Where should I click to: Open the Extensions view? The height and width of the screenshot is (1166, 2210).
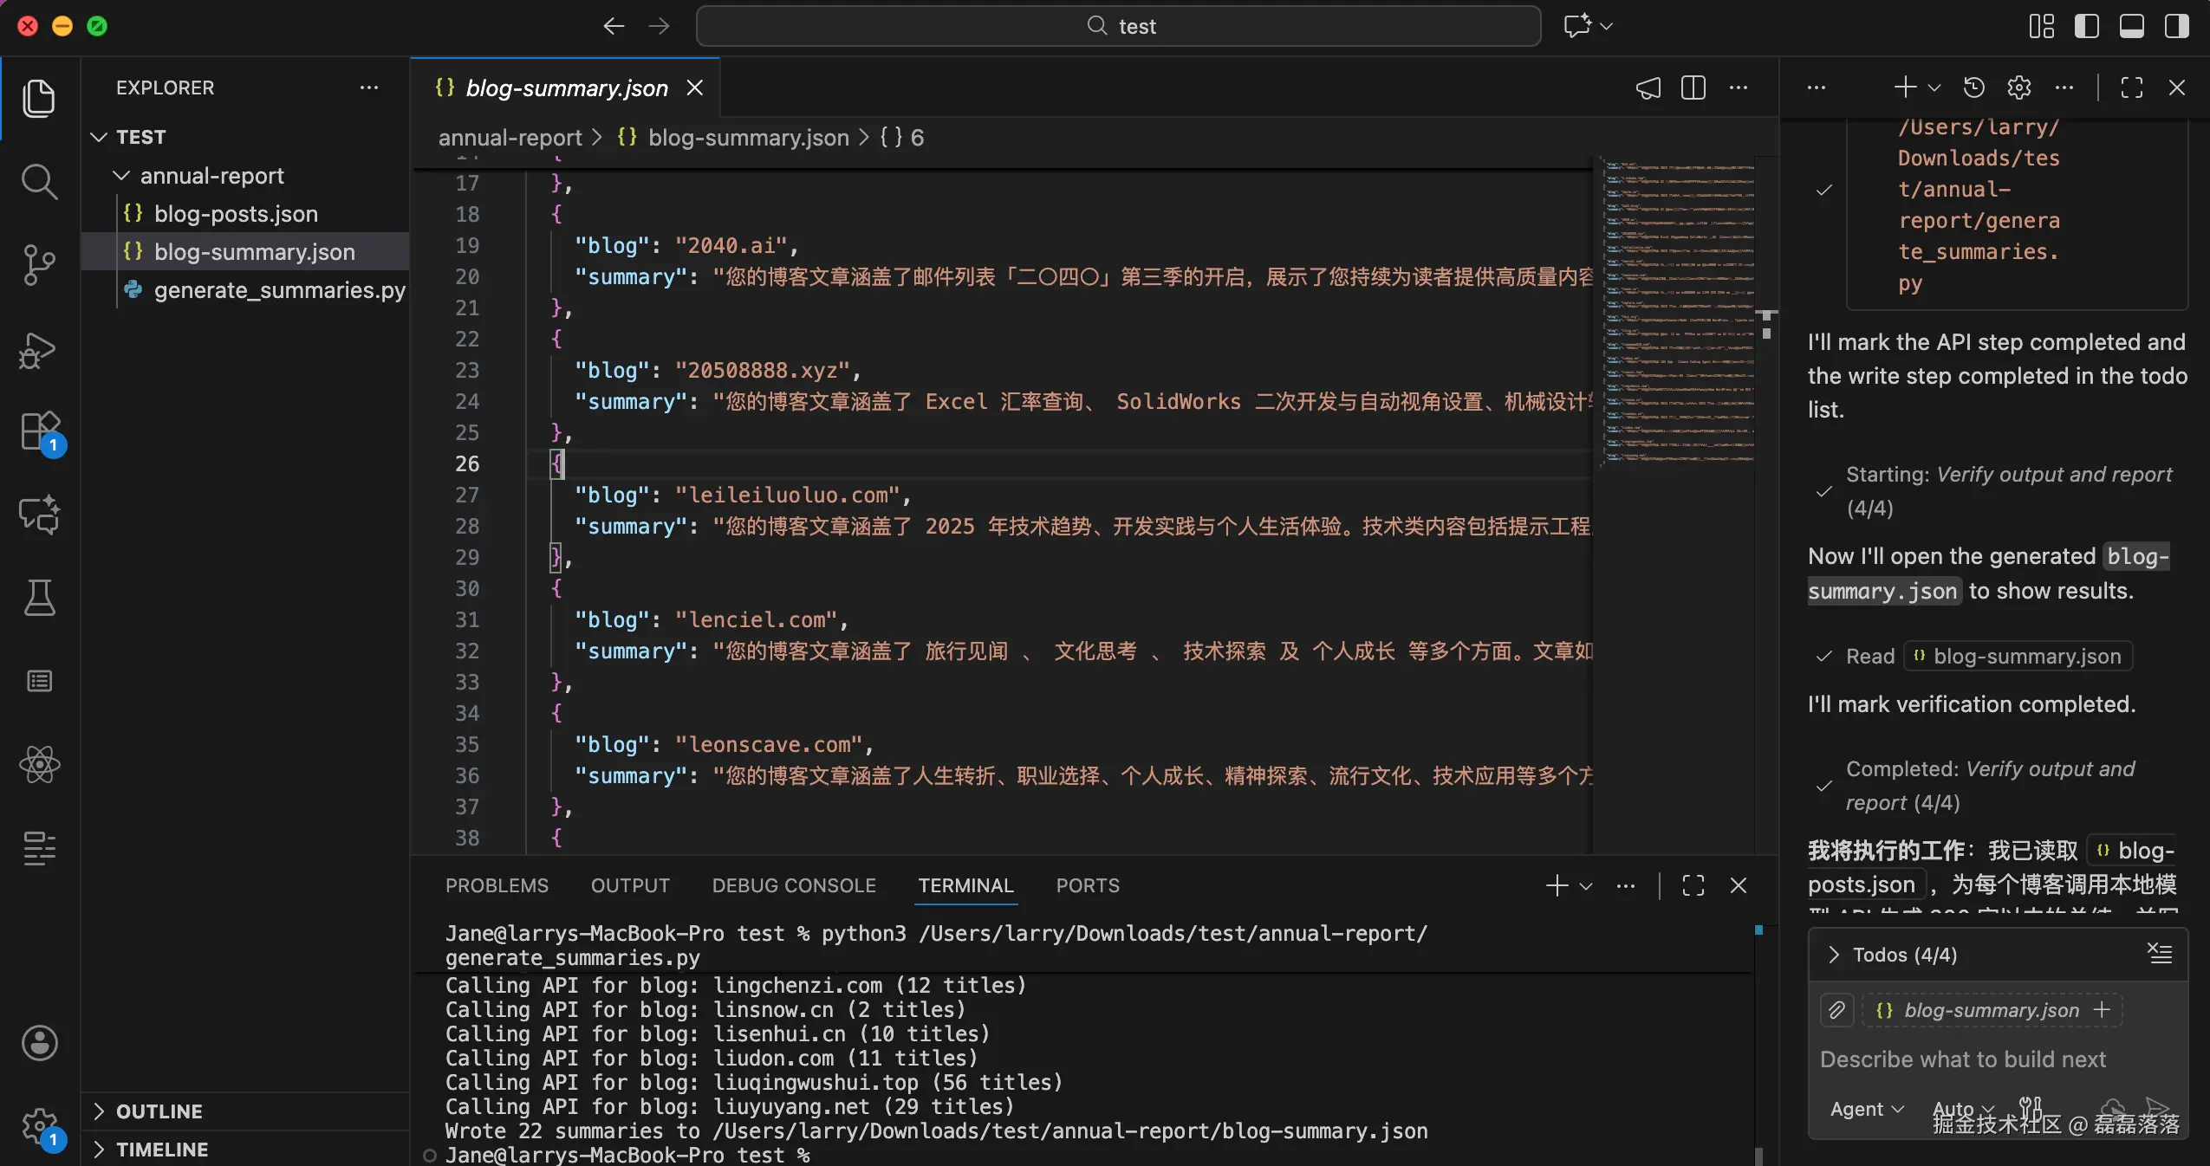point(39,431)
